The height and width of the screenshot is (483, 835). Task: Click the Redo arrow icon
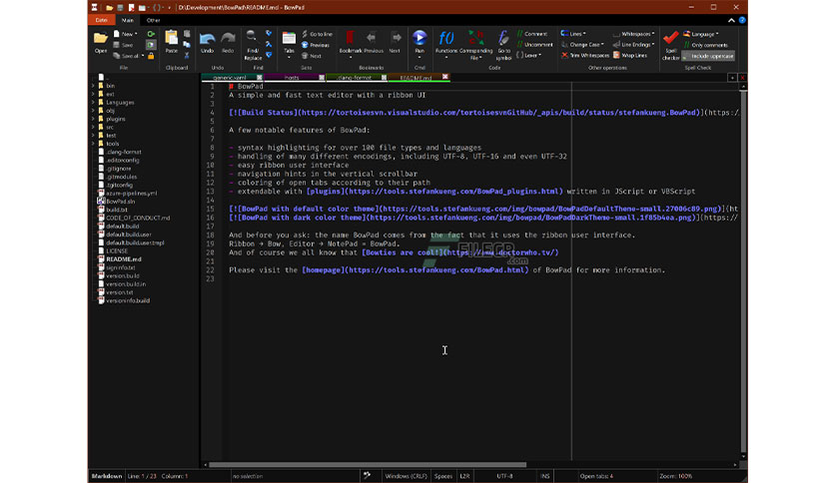[x=228, y=38]
